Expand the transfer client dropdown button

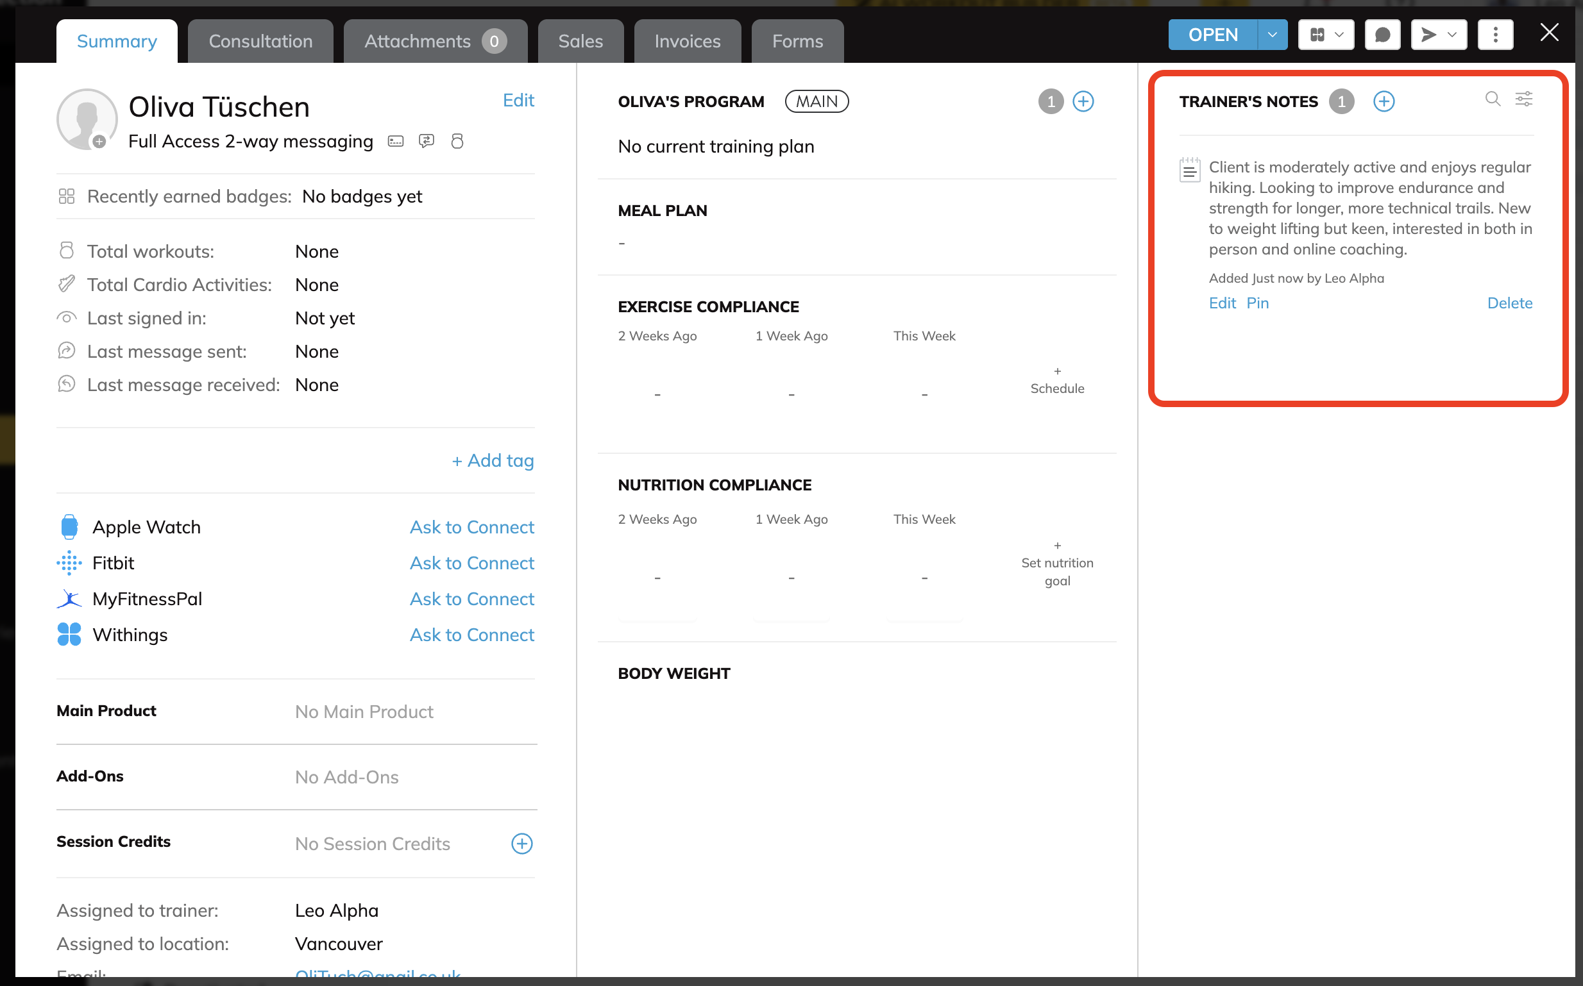[1326, 35]
